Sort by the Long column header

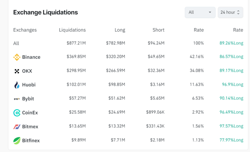(x=120, y=30)
